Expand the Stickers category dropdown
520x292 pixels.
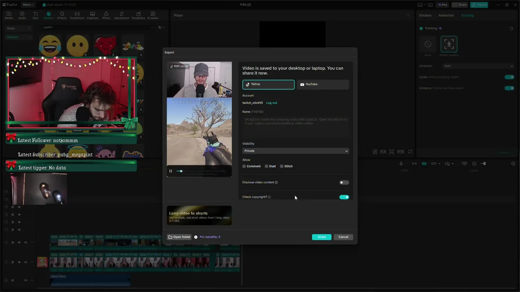pyautogui.click(x=19, y=37)
